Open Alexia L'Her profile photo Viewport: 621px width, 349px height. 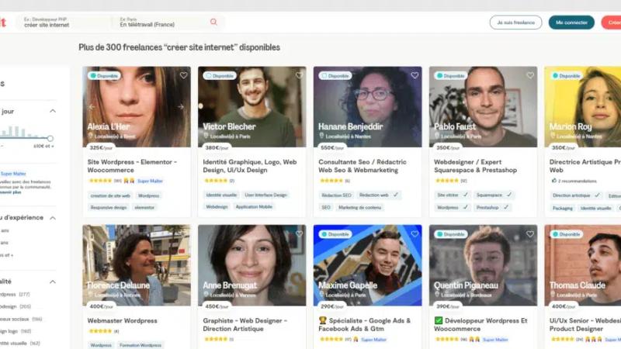coord(137,107)
